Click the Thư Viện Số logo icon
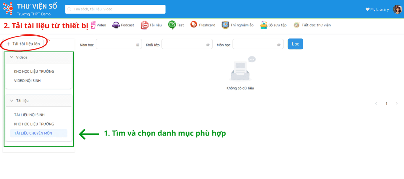 coord(8,9)
